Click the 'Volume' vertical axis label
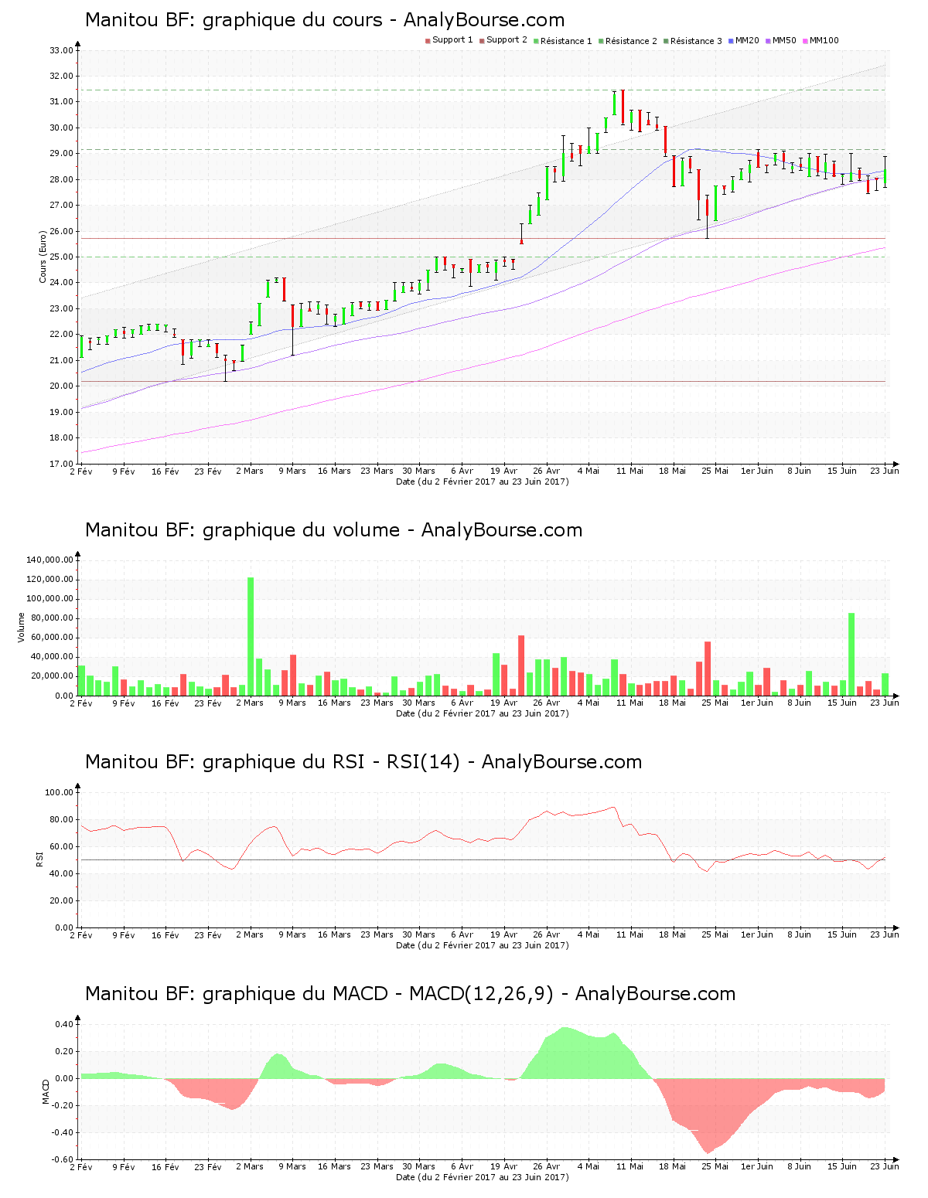Image resolution: width=928 pixels, height=1198 pixels. 22,627
